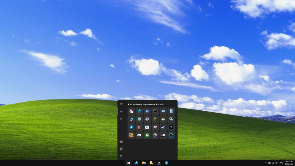
Task: Open the printer-with-monitor tile
Action: coord(147,119)
